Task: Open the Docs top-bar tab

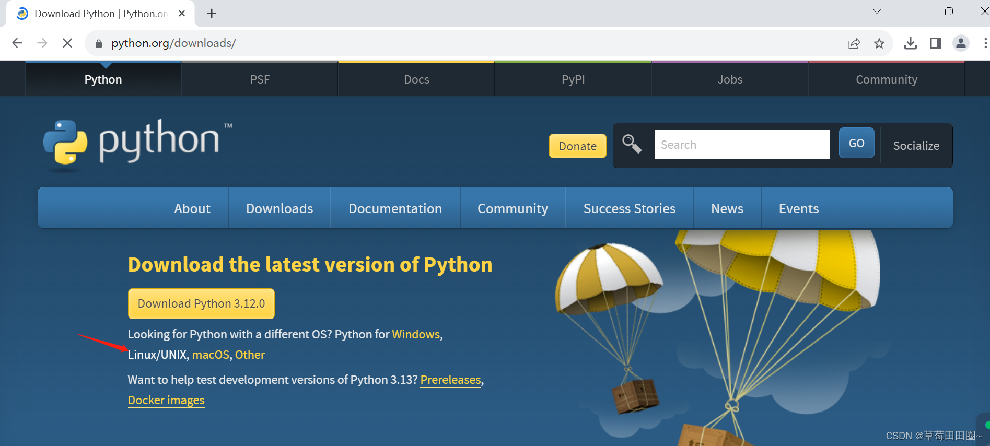Action: tap(416, 79)
